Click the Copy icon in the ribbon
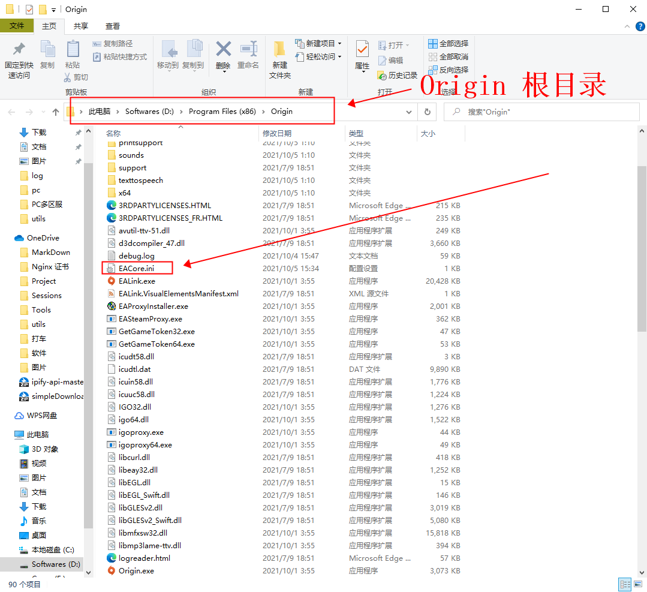 [47, 49]
